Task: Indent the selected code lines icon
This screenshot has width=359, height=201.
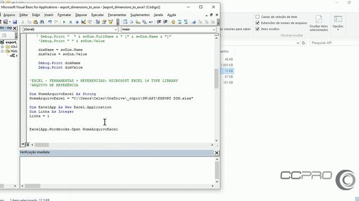Action: 159,22
